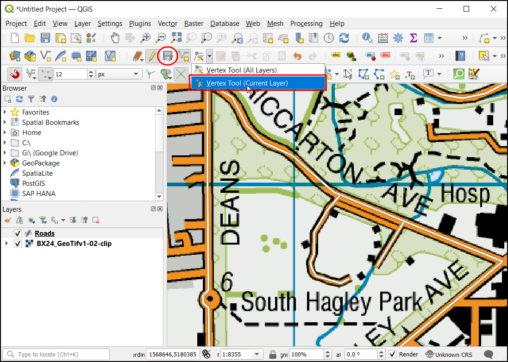Toggle editing with the pencil icon
This screenshot has width=508, height=362.
151,56
